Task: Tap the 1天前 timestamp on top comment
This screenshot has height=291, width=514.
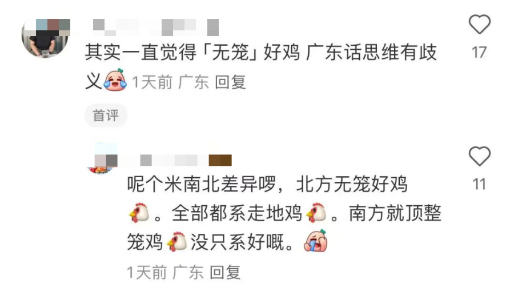Action: (x=152, y=82)
